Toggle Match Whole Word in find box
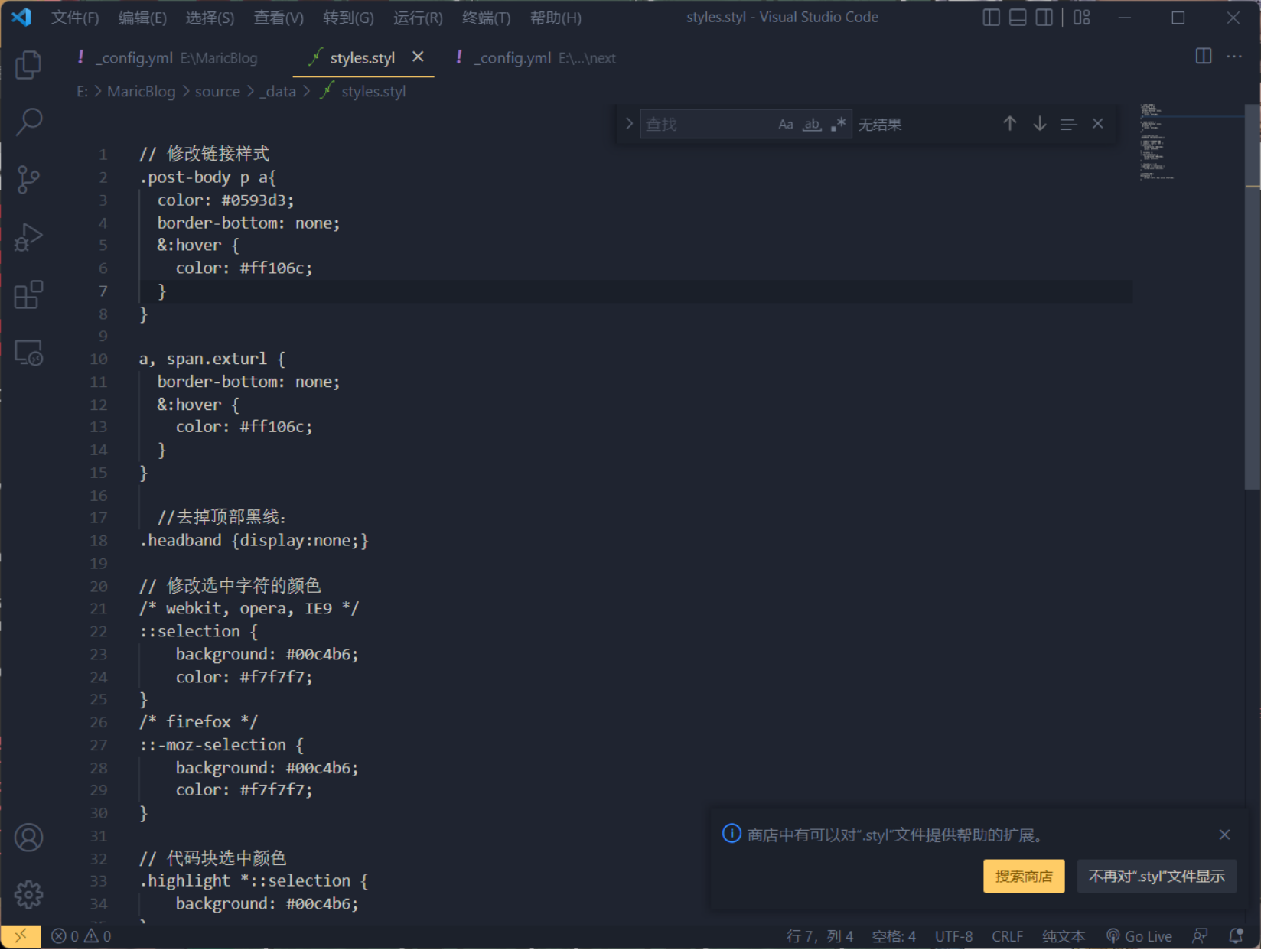Viewport: 1261px width, 950px height. tap(812, 124)
